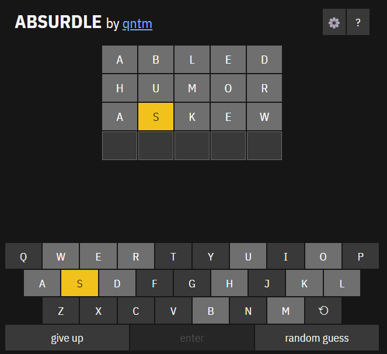Tap the N key on keyboard
The height and width of the screenshot is (354, 387).
tap(248, 311)
